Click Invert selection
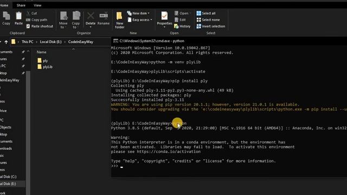This screenshot has width=347, height=195. [x=211, y=26]
